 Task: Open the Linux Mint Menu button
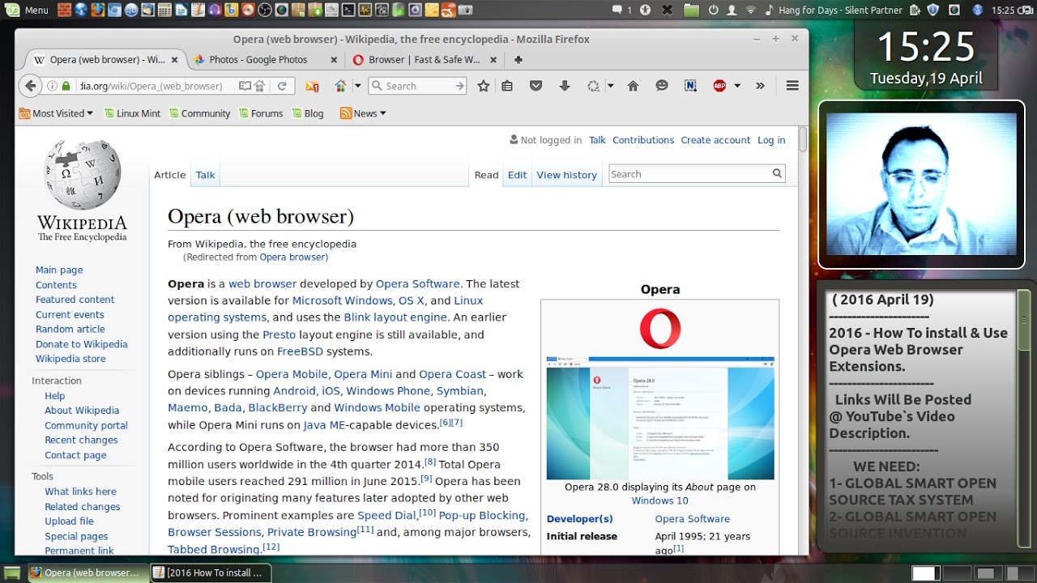(27, 10)
